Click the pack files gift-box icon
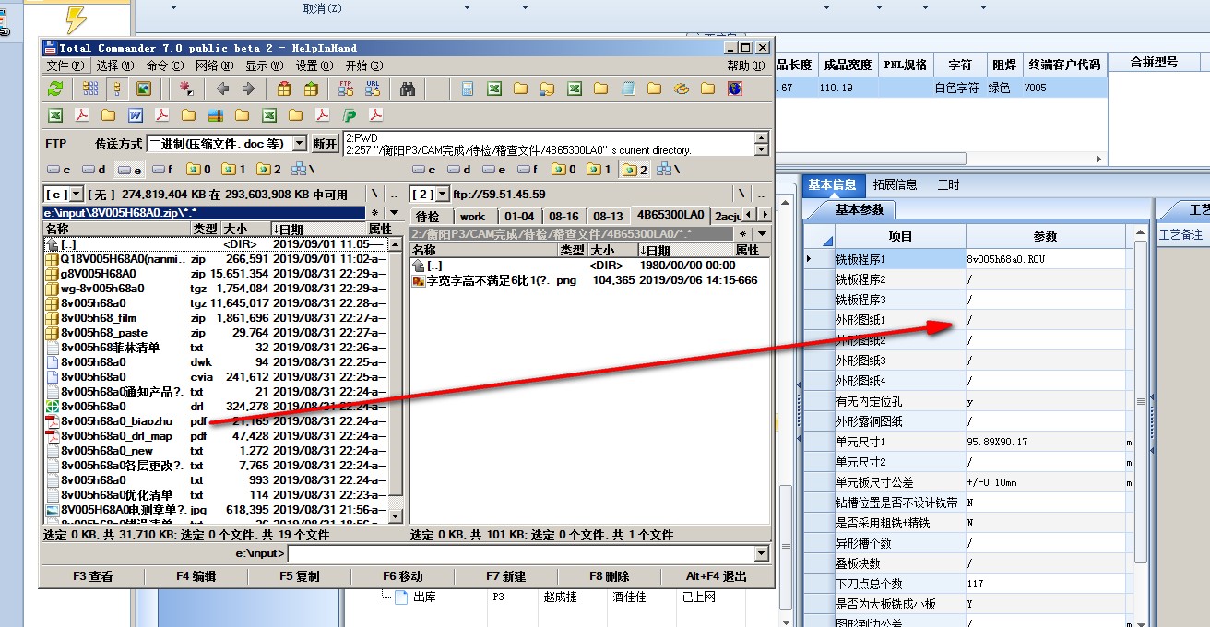The image size is (1210, 627). point(284,89)
